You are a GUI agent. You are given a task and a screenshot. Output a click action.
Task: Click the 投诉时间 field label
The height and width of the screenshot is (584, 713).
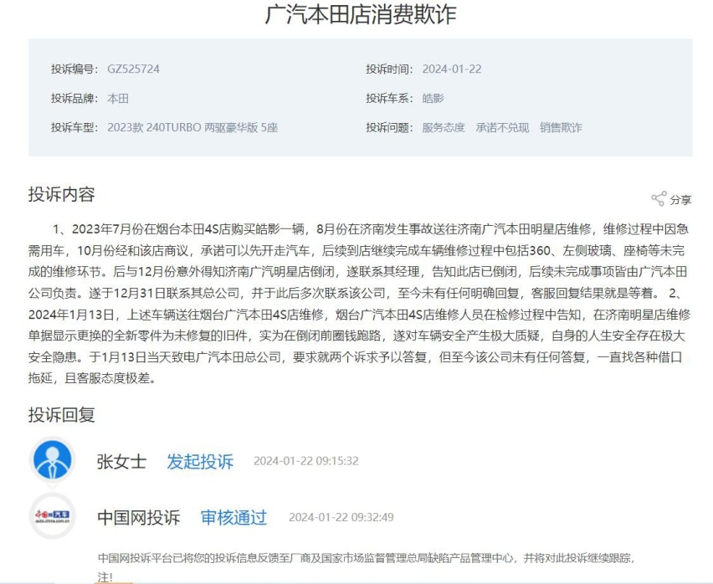tap(390, 69)
